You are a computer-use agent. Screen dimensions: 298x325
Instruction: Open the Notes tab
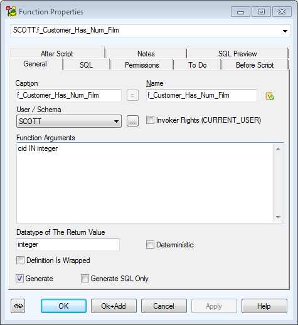(146, 54)
